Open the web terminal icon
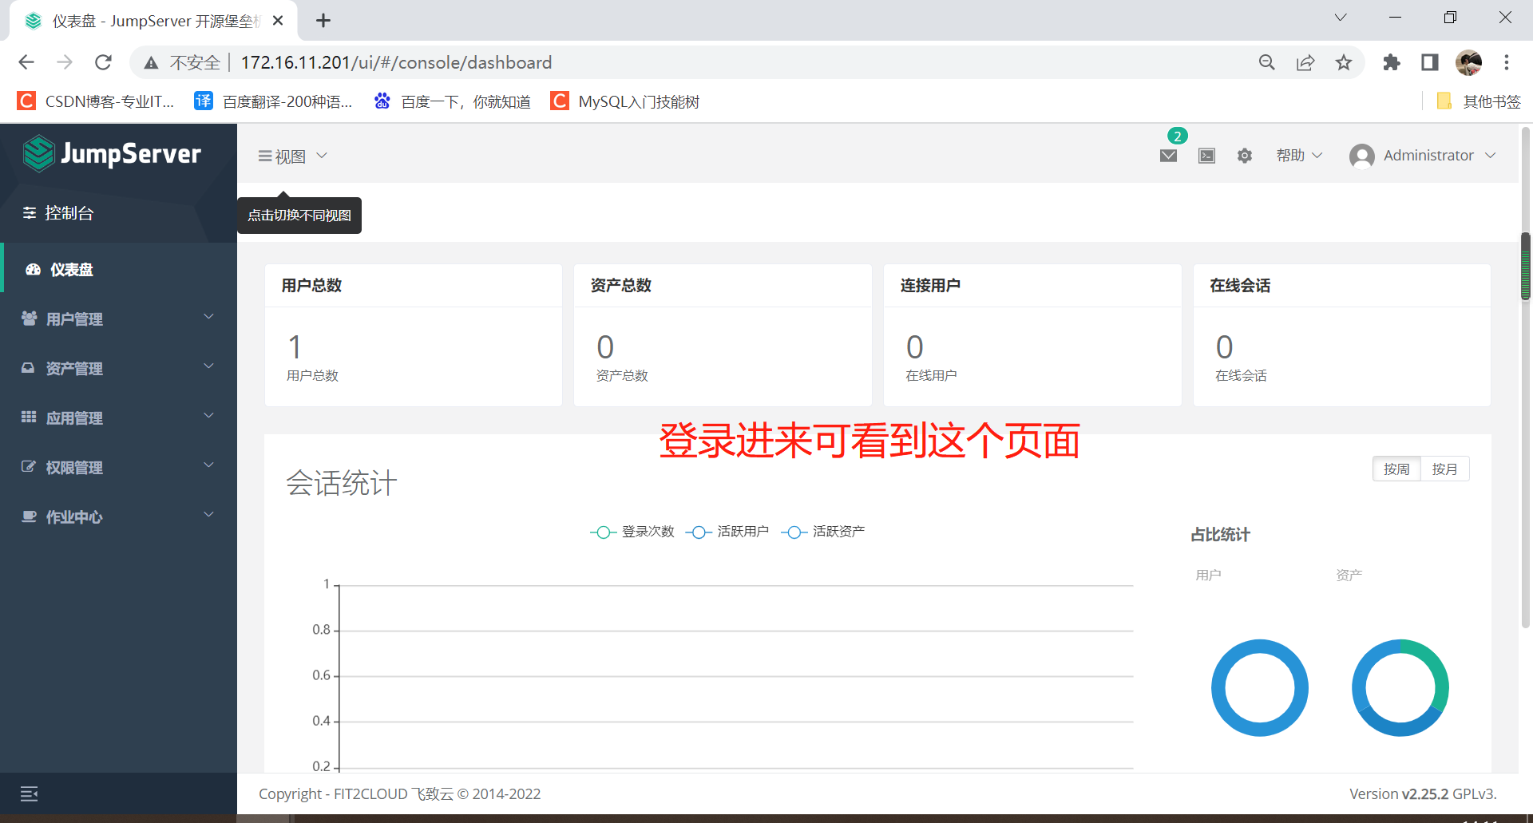 (x=1206, y=156)
